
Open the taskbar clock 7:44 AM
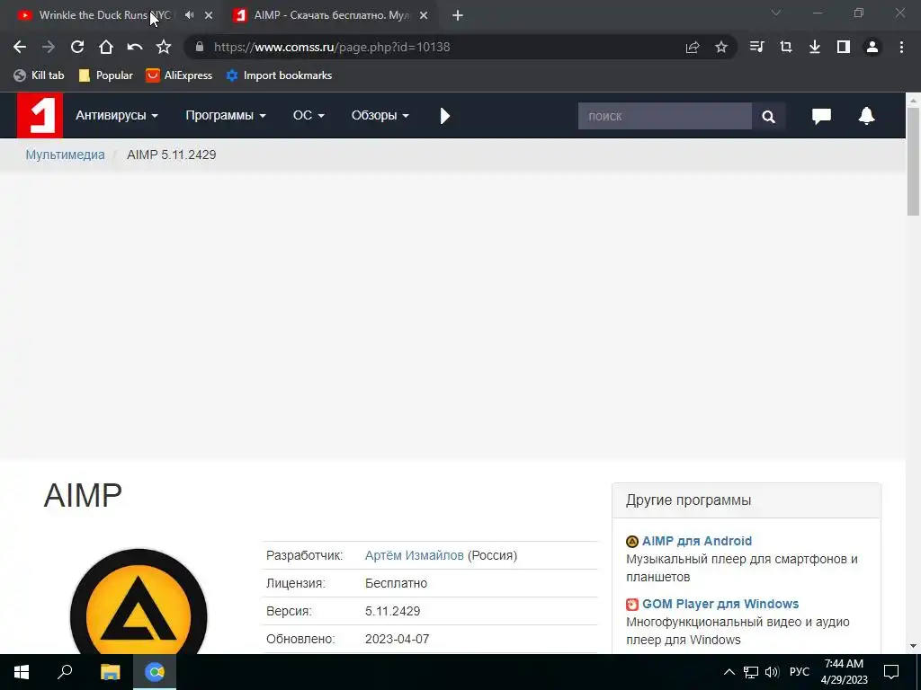click(x=844, y=672)
